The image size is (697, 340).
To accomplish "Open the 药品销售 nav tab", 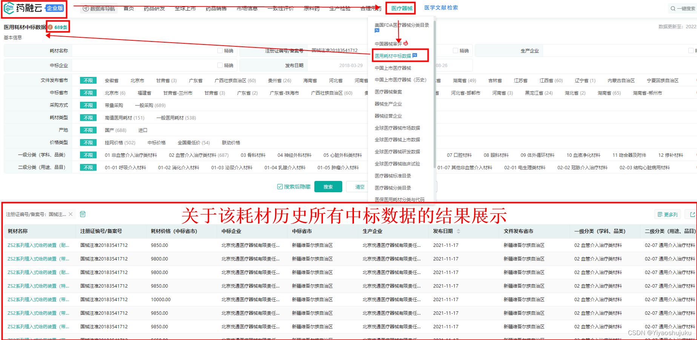I will tap(216, 8).
